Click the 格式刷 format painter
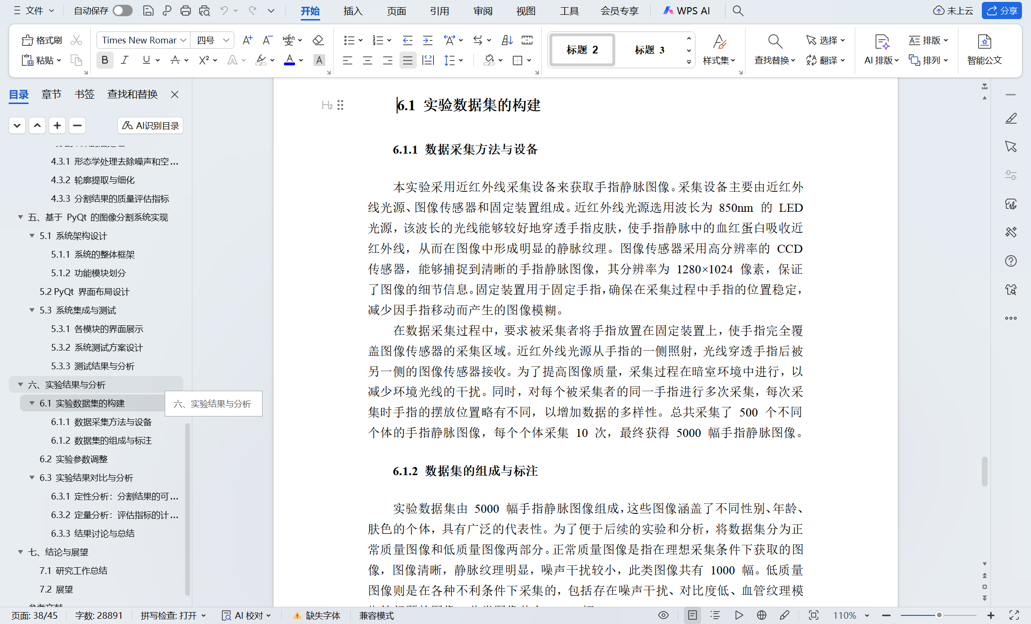Viewport: 1031px width, 624px height. tap(42, 40)
